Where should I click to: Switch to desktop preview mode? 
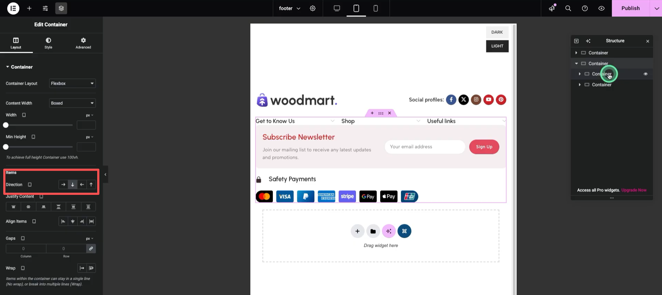[337, 8]
